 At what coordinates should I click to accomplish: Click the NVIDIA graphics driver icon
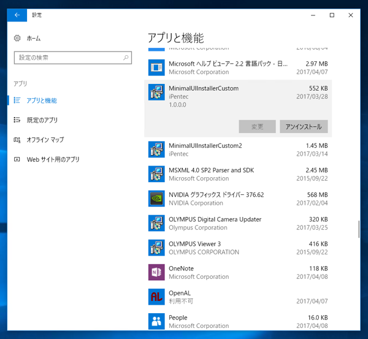[x=156, y=199]
